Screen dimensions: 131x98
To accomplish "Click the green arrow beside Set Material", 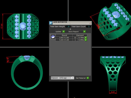I will click(88, 78).
